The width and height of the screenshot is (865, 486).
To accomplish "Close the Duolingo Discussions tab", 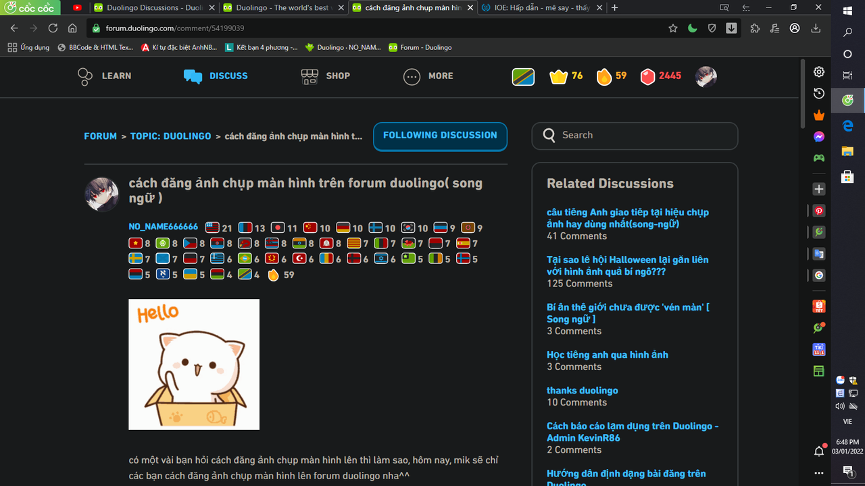I will tap(211, 8).
